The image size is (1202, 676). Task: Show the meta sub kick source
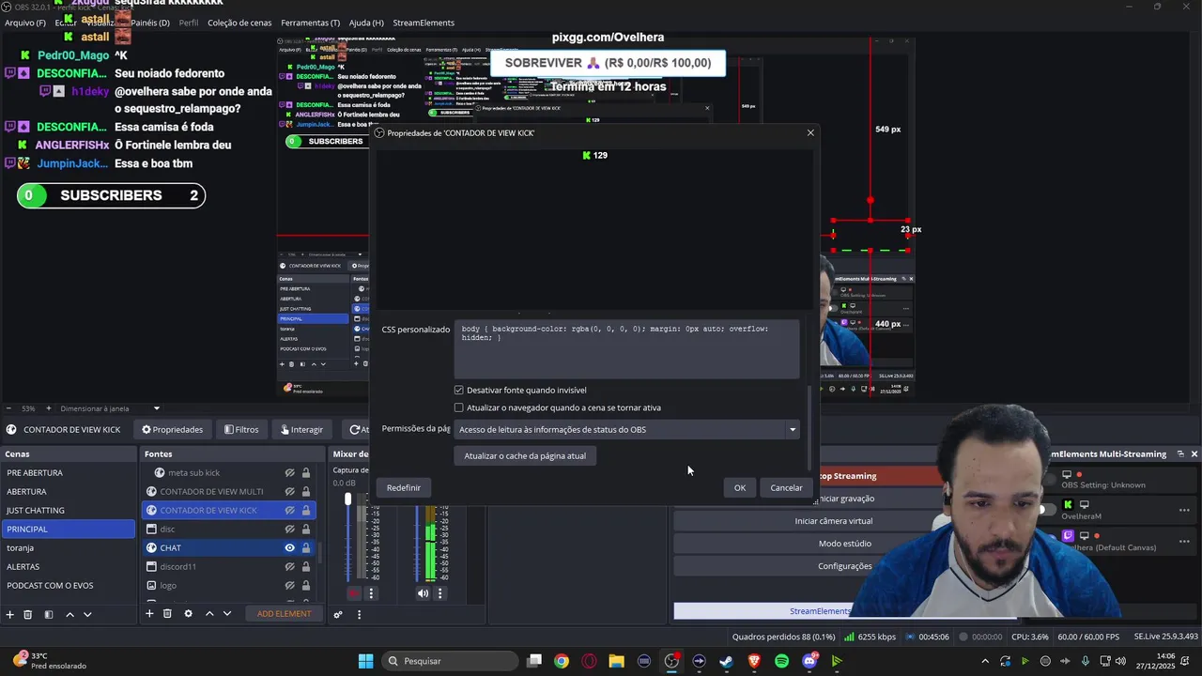point(290,472)
